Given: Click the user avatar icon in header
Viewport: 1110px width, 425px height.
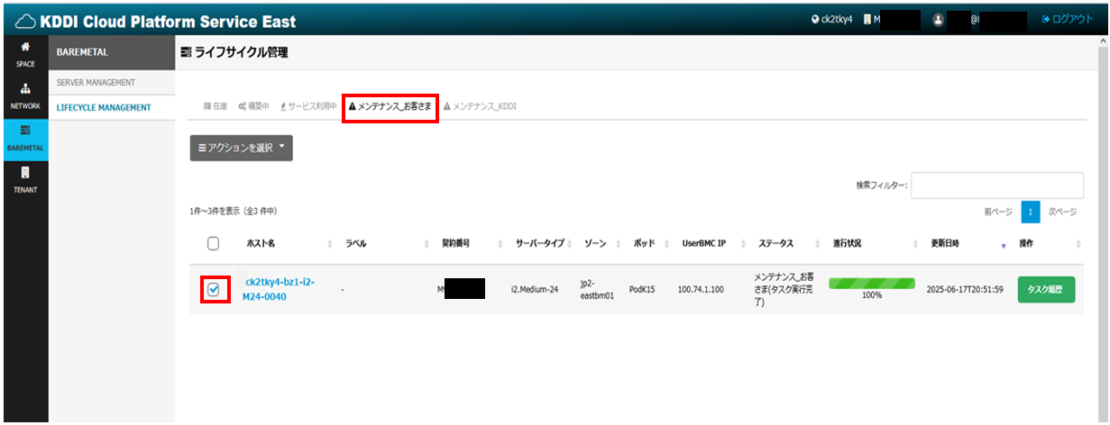Looking at the screenshot, I should click(x=938, y=19).
